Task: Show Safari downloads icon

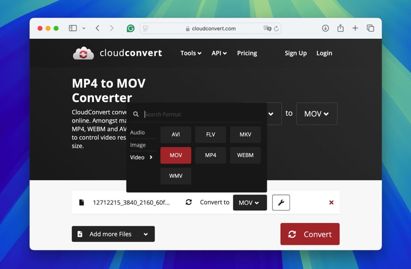Action: (325, 28)
